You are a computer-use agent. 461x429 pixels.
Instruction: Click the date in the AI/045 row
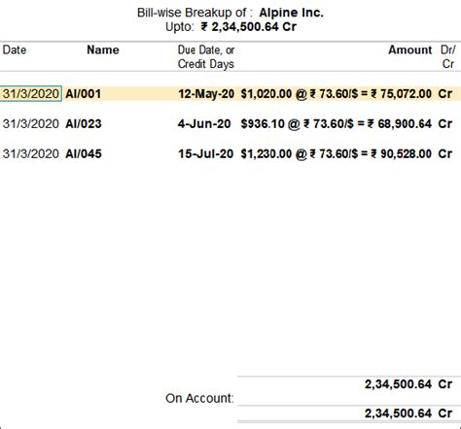(x=31, y=153)
